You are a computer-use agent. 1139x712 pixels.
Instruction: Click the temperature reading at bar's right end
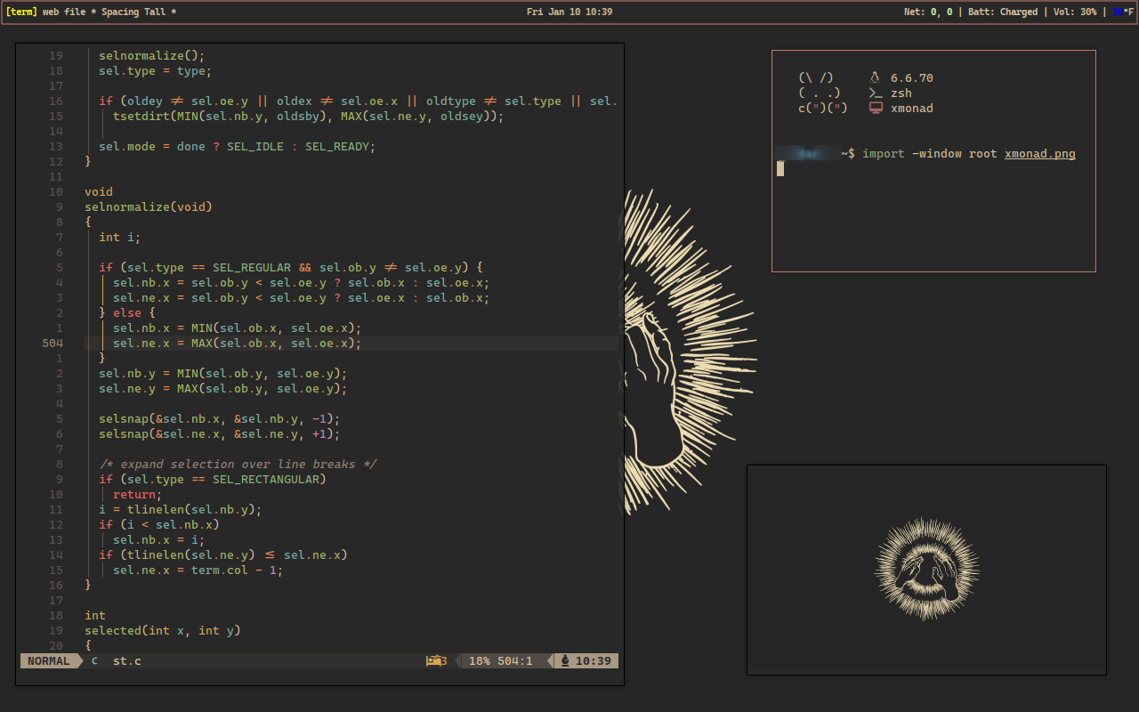point(1121,12)
